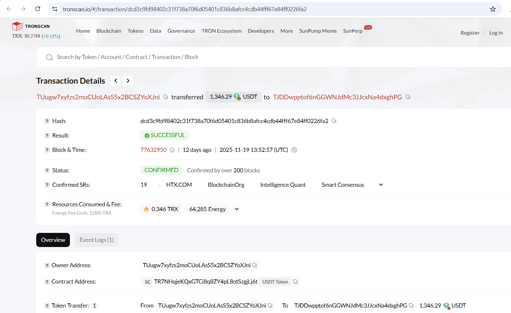
Task: Open the Developers menu
Action: pyautogui.click(x=261, y=31)
